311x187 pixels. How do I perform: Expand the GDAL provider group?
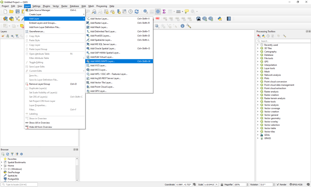[x=258, y=135]
